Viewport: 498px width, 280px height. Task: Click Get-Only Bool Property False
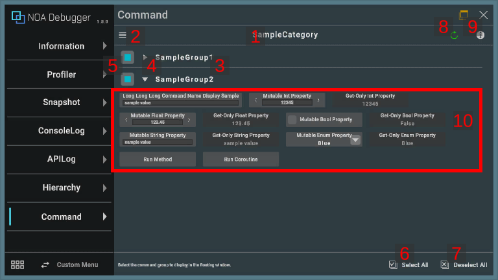point(407,124)
